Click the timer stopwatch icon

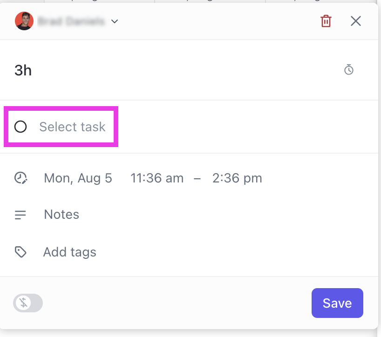click(348, 70)
